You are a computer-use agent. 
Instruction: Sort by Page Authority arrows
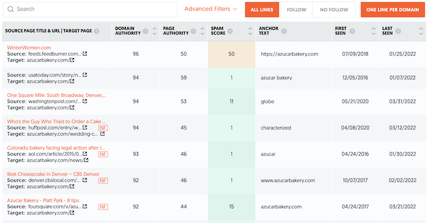pos(202,31)
